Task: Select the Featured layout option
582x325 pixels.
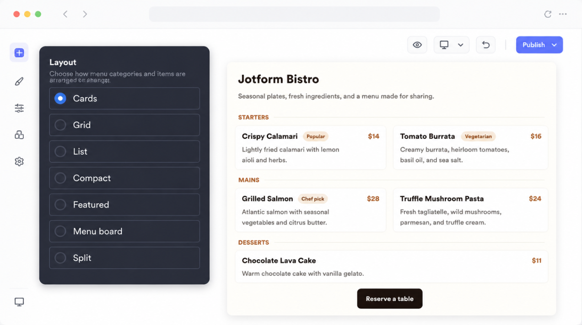Action: 124,205
